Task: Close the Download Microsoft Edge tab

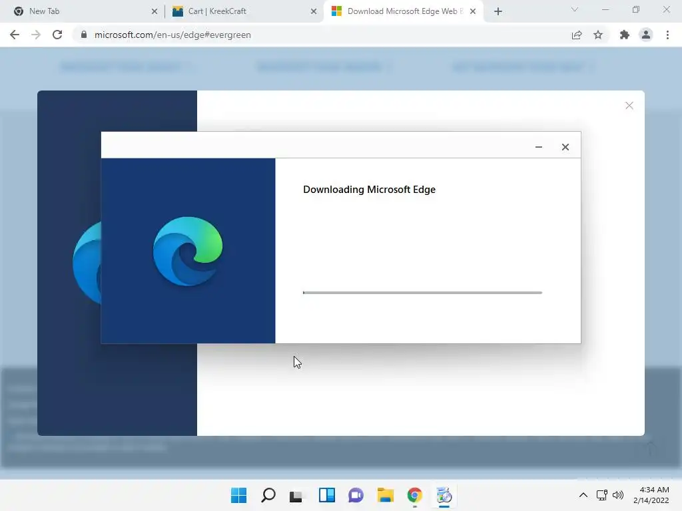Action: [473, 11]
